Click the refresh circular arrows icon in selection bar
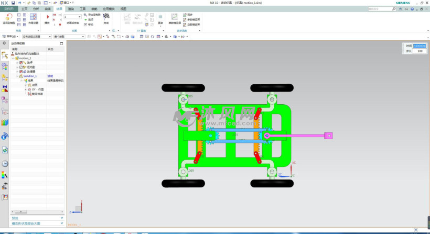Screen dimensions: 430x234 point(153,37)
